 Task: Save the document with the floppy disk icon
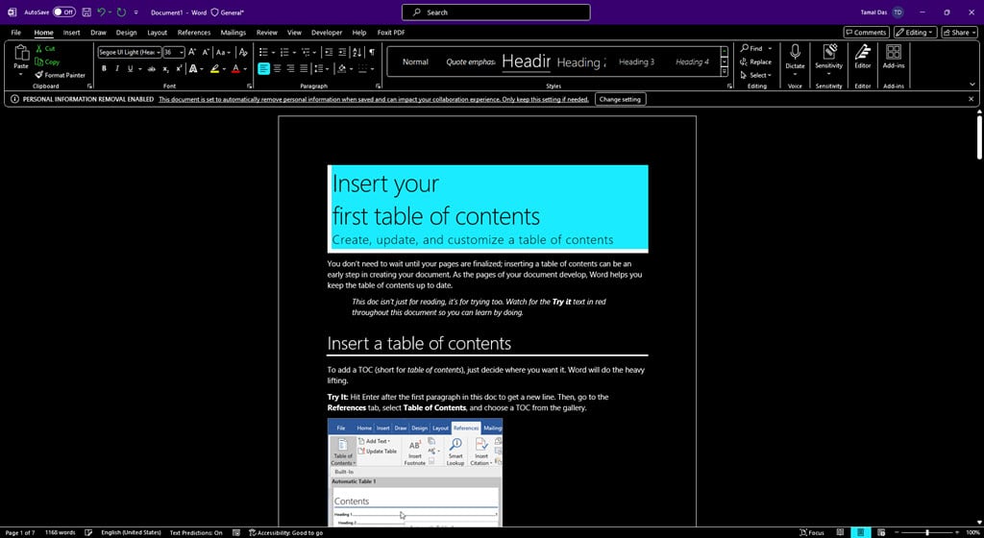pos(86,12)
